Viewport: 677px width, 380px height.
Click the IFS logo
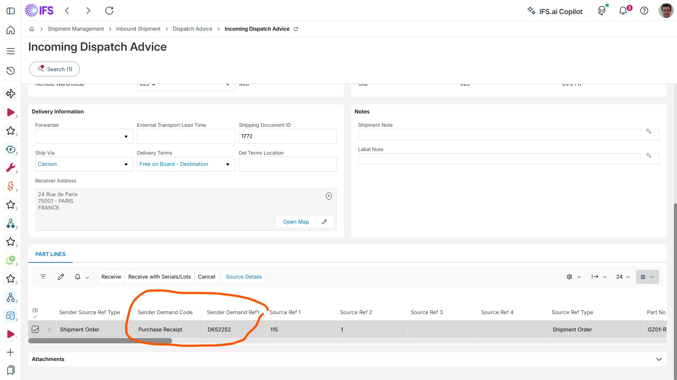[x=39, y=11]
